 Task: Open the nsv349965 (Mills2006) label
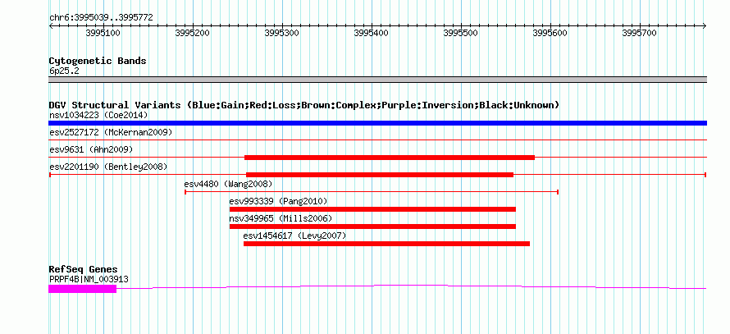click(281, 218)
